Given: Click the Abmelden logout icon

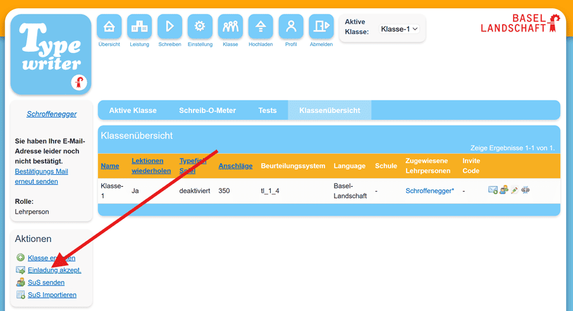Looking at the screenshot, I should (x=321, y=26).
